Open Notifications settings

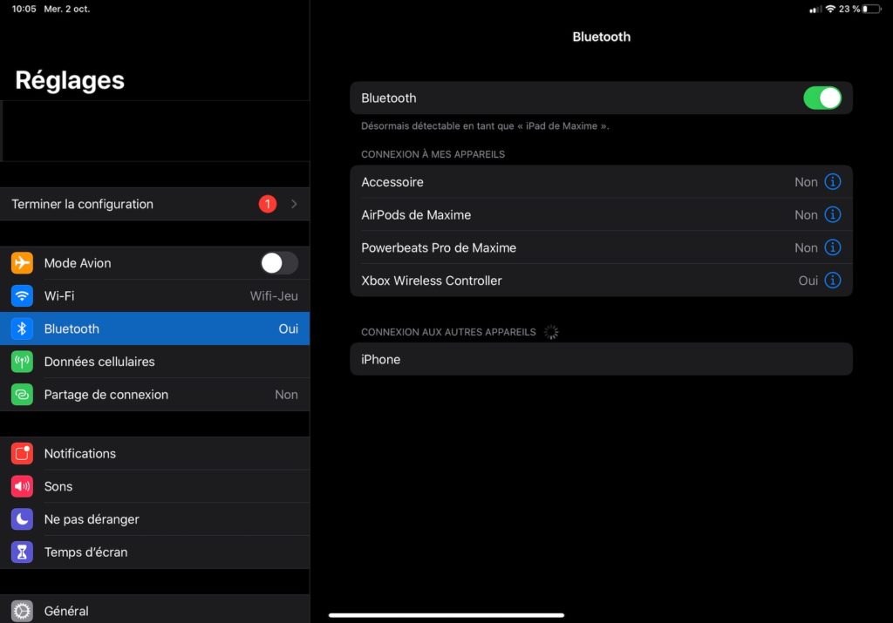point(155,453)
